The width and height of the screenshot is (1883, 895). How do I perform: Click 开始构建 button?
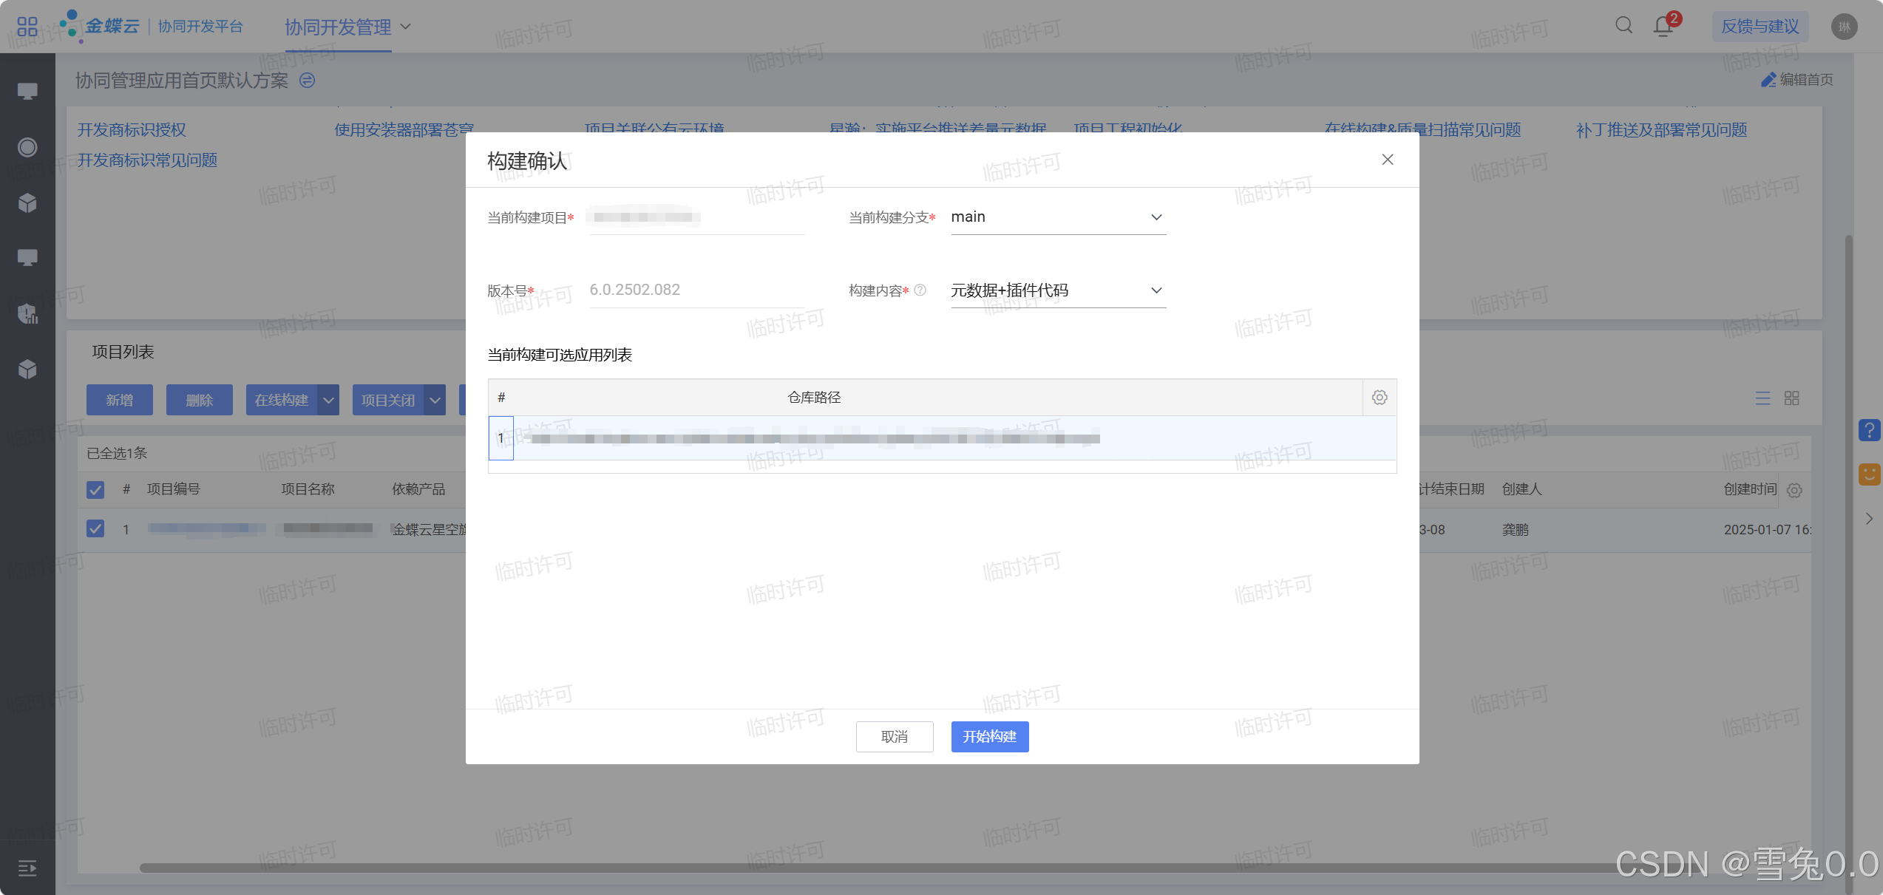pyautogui.click(x=989, y=737)
